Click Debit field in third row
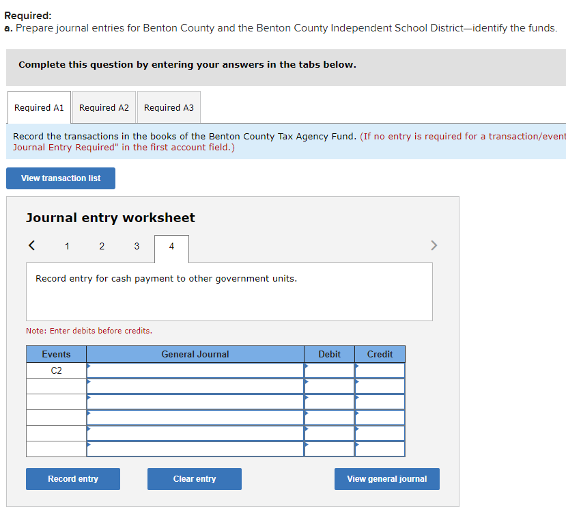The width and height of the screenshot is (566, 518). pyautogui.click(x=330, y=402)
